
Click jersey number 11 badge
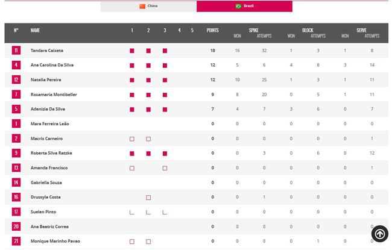16,51
